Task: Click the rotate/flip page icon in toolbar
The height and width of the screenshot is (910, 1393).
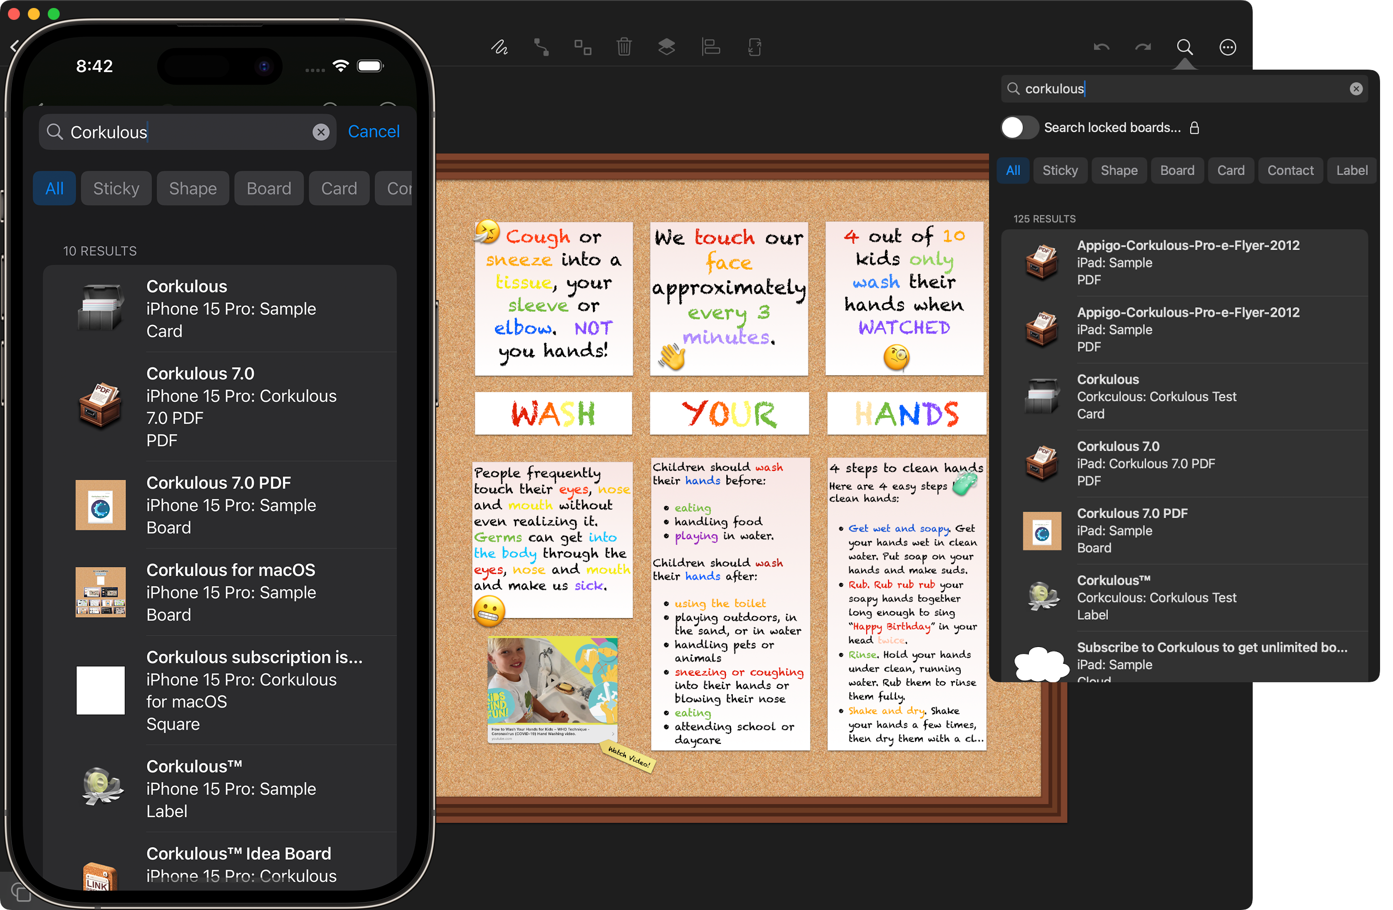Action: pos(754,47)
